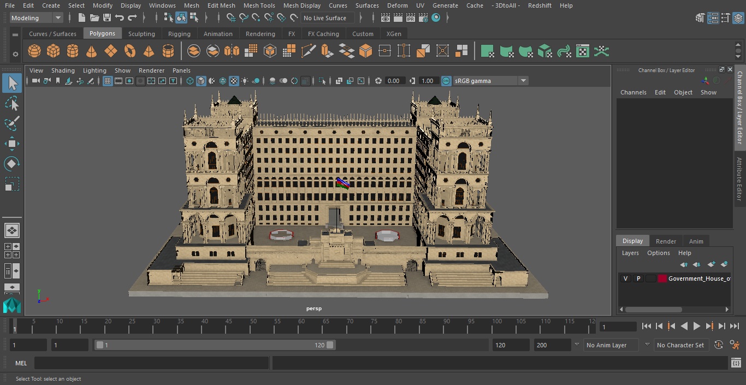Open the sRGB gamma view transform dropdown
This screenshot has height=385, width=746.
tap(490, 81)
